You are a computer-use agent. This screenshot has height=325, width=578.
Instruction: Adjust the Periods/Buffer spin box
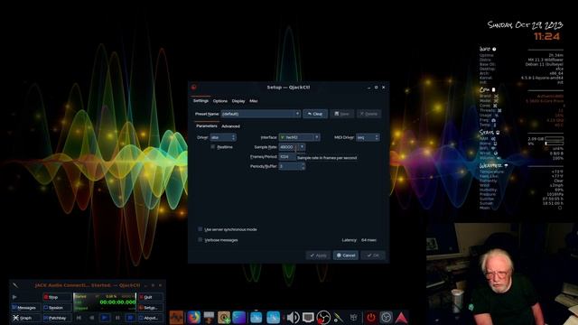(292, 166)
